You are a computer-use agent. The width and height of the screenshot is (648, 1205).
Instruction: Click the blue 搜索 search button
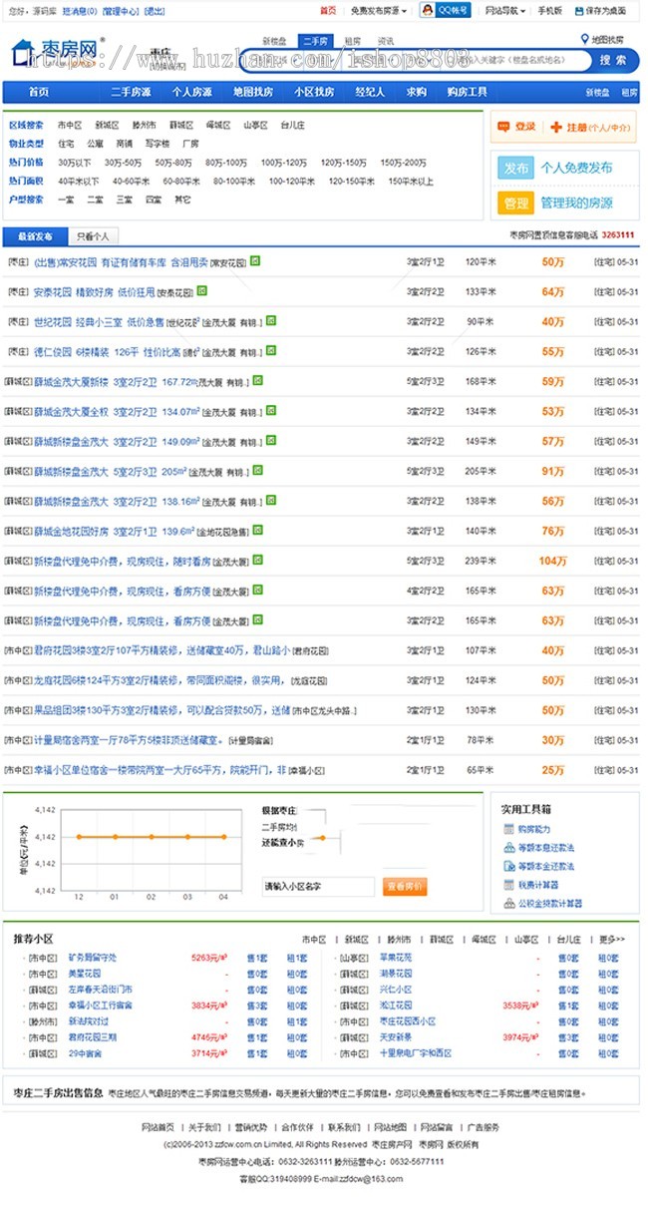point(613,61)
